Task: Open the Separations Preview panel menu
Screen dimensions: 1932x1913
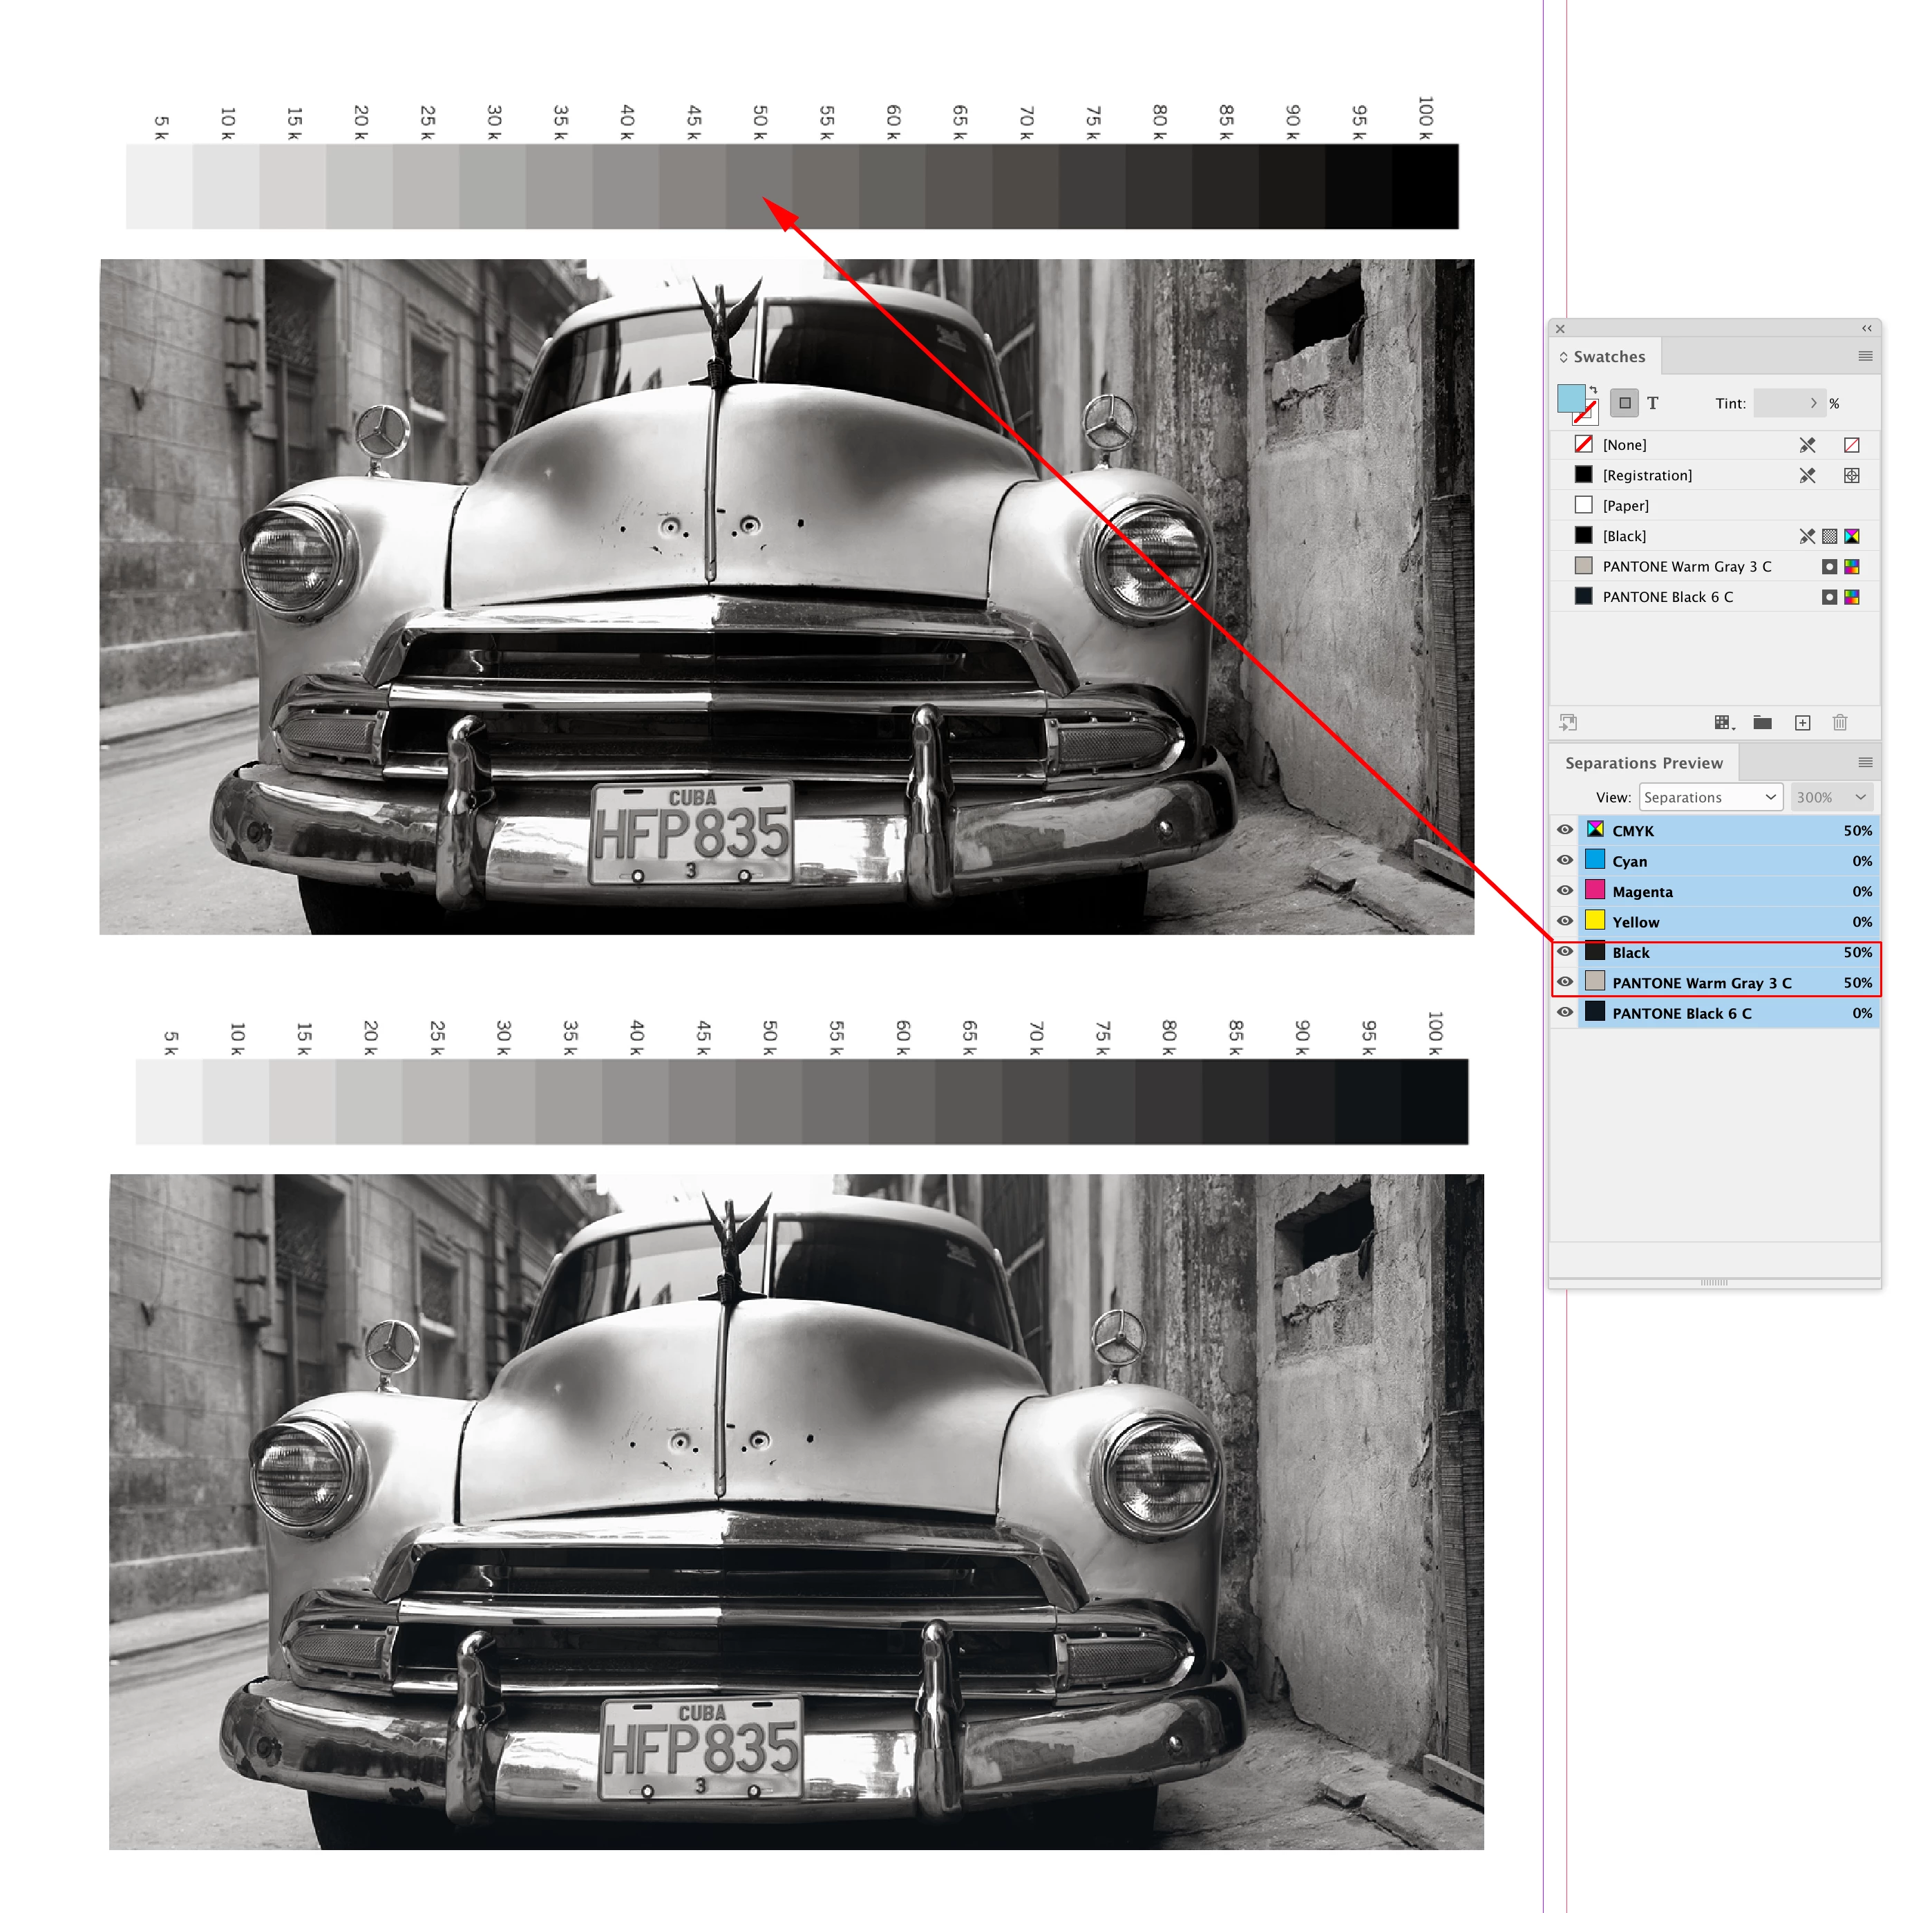Action: coord(1865,763)
